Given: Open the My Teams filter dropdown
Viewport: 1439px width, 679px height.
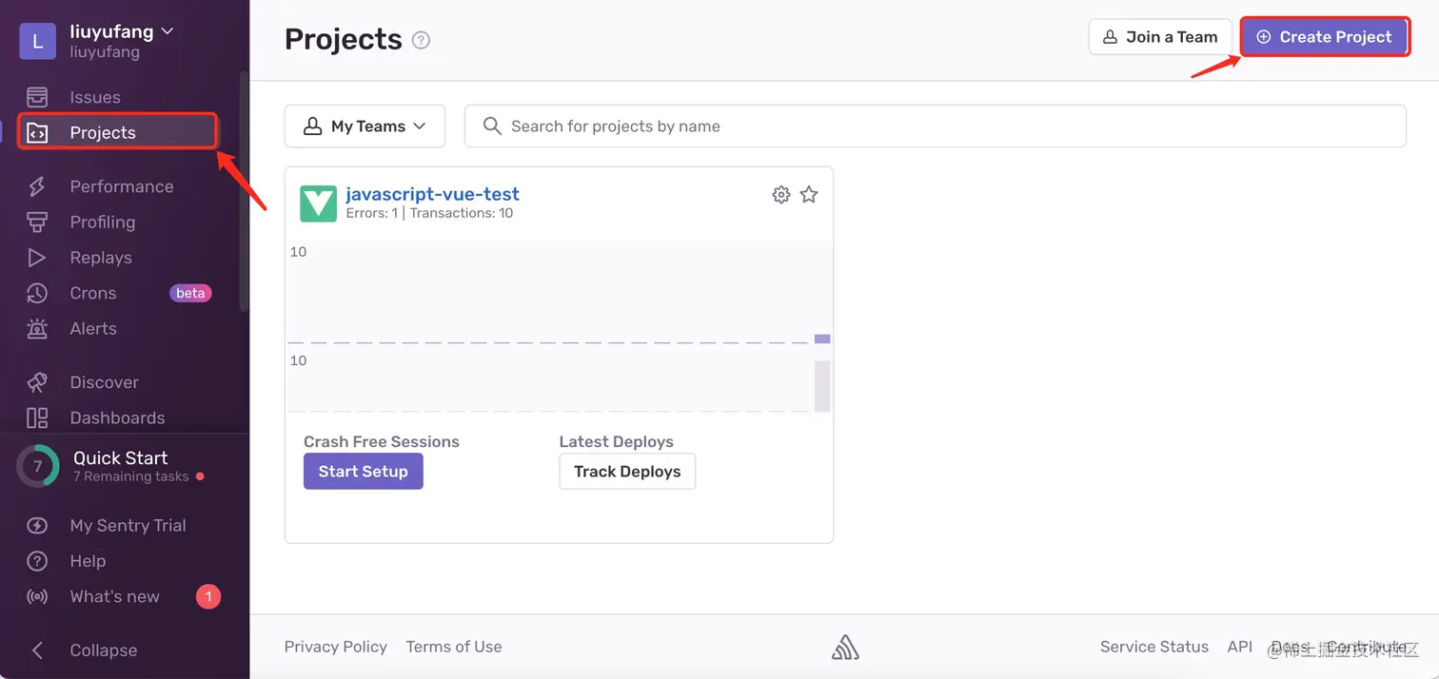Looking at the screenshot, I should click(365, 126).
